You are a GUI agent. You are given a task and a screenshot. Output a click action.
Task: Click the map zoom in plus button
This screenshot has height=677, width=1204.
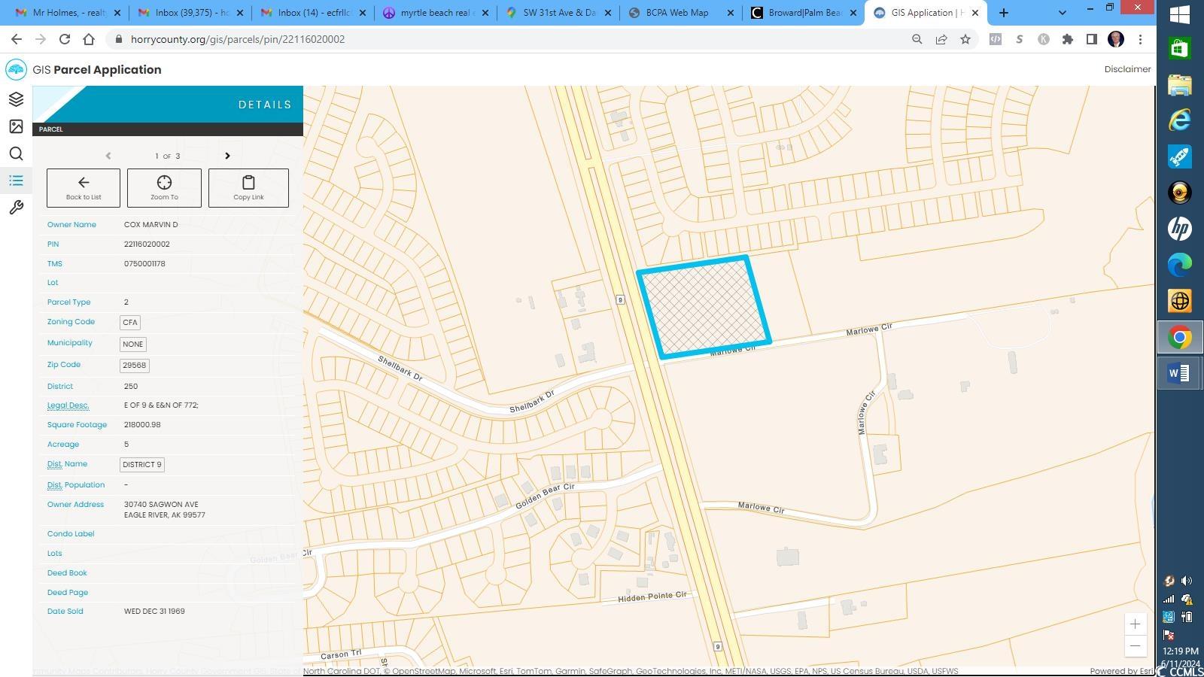tap(1135, 624)
